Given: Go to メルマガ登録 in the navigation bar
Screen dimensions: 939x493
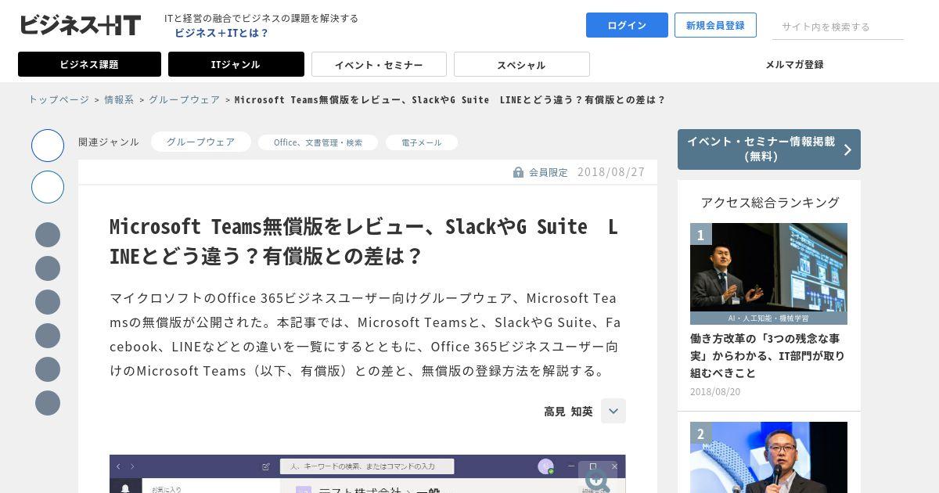Looking at the screenshot, I should (794, 64).
